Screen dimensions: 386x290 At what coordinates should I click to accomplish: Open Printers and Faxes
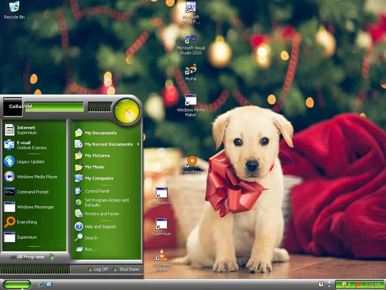pos(107,214)
